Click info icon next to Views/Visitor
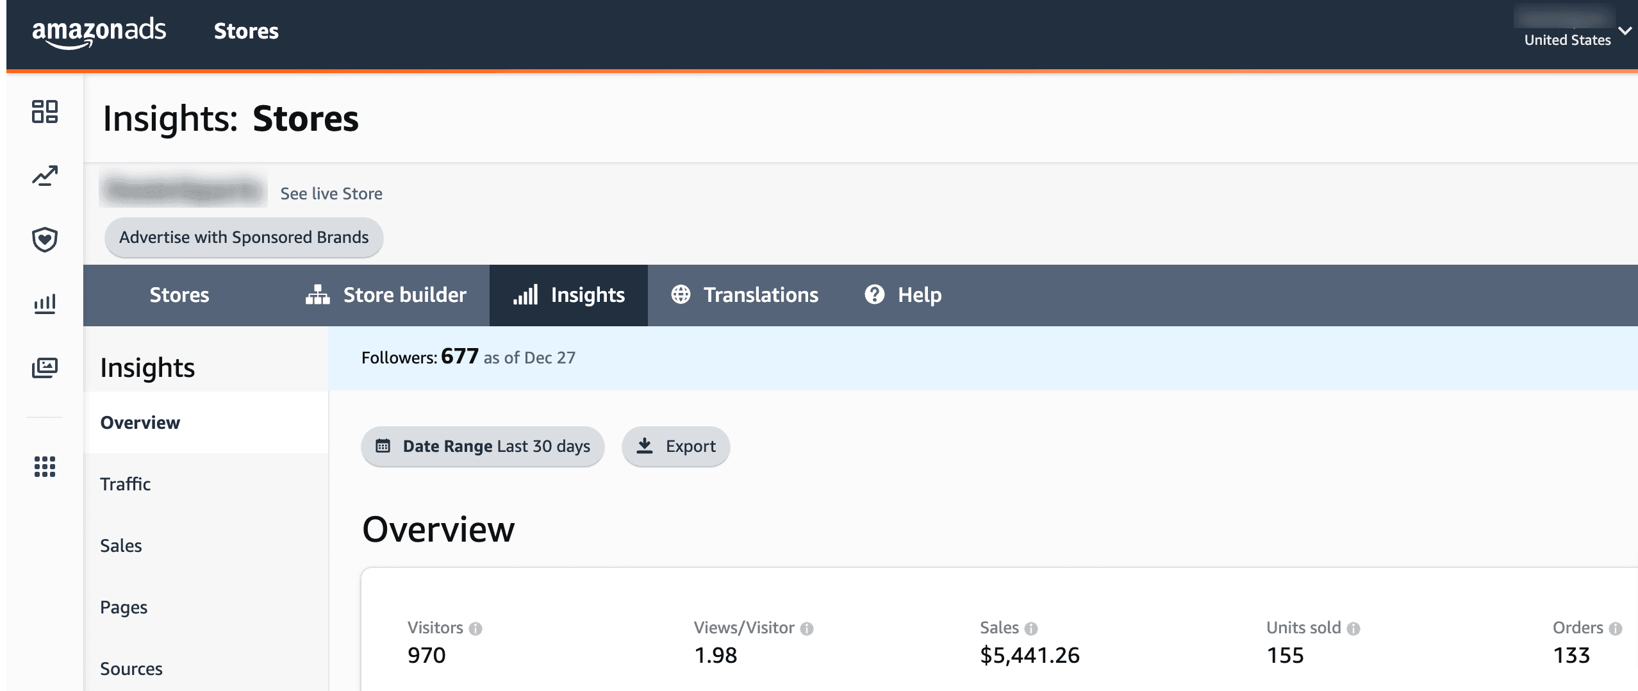Screen dimensions: 1638x691 (807, 629)
